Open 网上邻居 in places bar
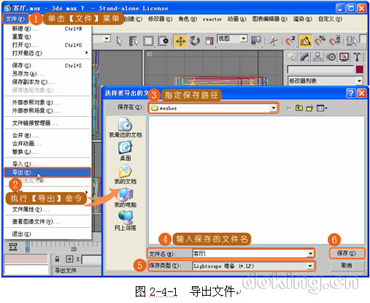Viewport: 370px width, 303px height. click(126, 221)
